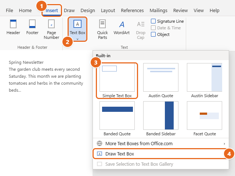Click the Save Selection gallery icon
The height and width of the screenshot is (176, 235).
[x=100, y=164]
